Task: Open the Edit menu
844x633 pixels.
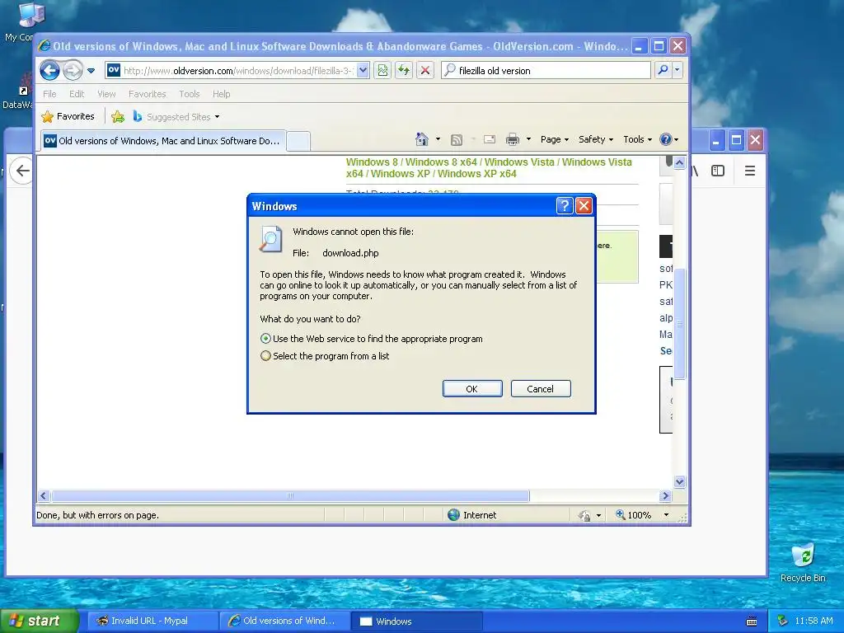Action: (x=77, y=94)
